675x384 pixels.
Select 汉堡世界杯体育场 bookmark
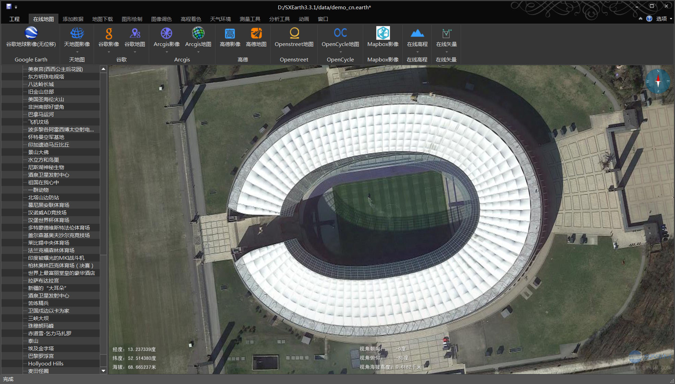49,220
